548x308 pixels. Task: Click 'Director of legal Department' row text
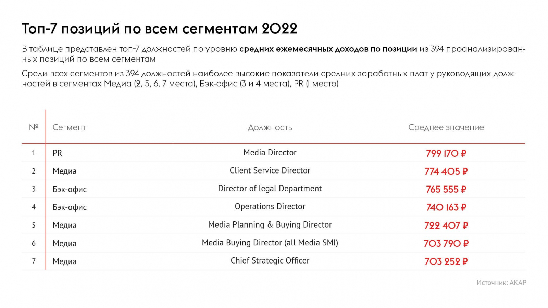pos(270,189)
